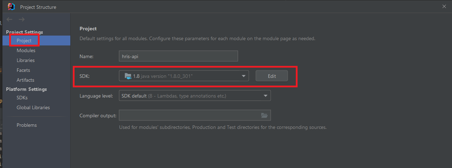Click the back navigation arrow
This screenshot has width=452, height=168.
point(10,19)
